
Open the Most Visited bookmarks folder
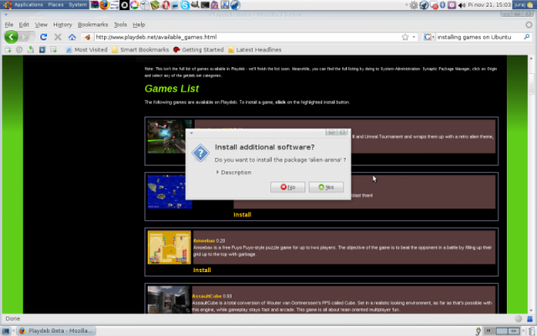[x=86, y=50]
